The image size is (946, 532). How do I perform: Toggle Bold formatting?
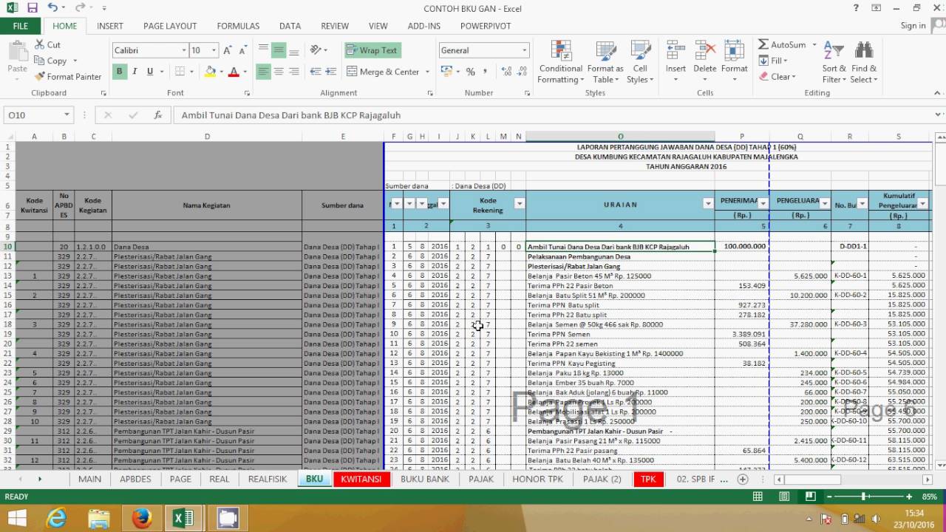tap(119, 72)
